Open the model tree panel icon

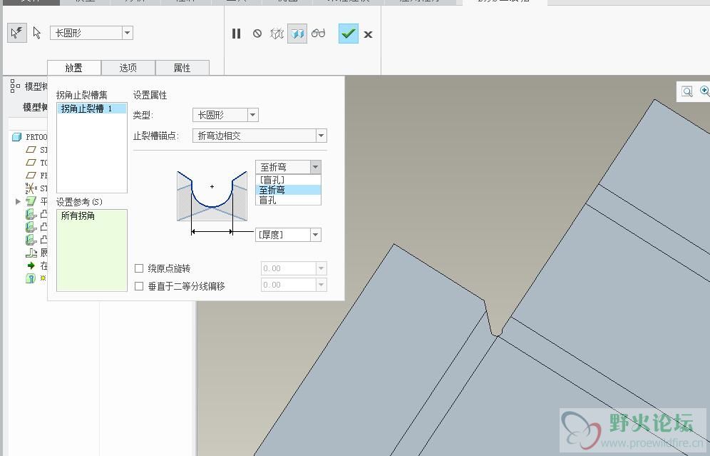pyautogui.click(x=15, y=86)
